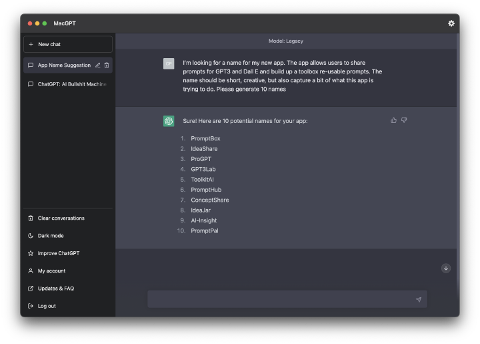This screenshot has height=344, width=480.
Task: Open My account
Action: pyautogui.click(x=68, y=271)
